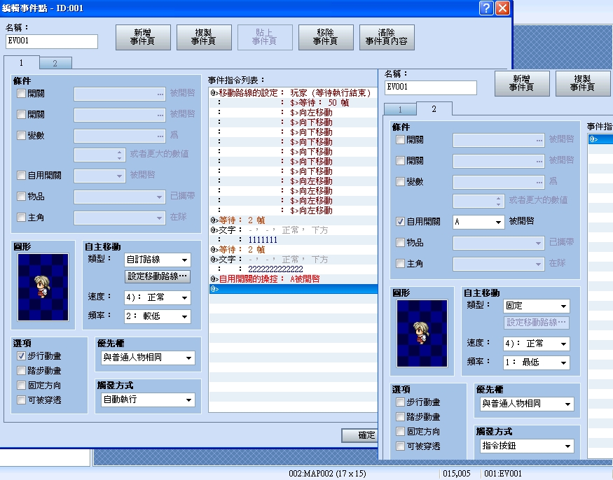Click 清除事件頁內容 button

[387, 38]
